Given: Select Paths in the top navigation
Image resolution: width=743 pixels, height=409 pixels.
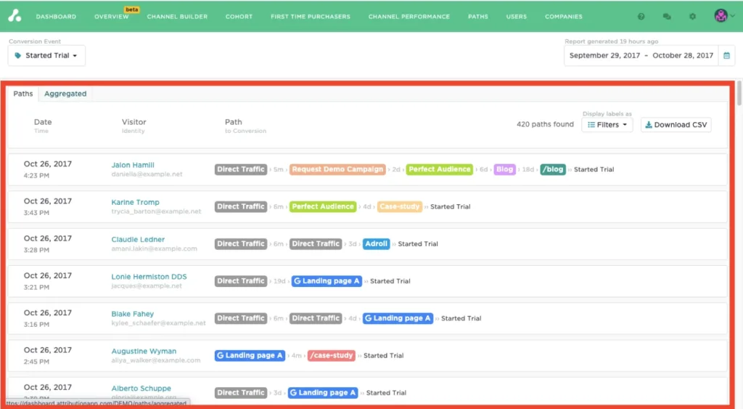Looking at the screenshot, I should (x=478, y=17).
